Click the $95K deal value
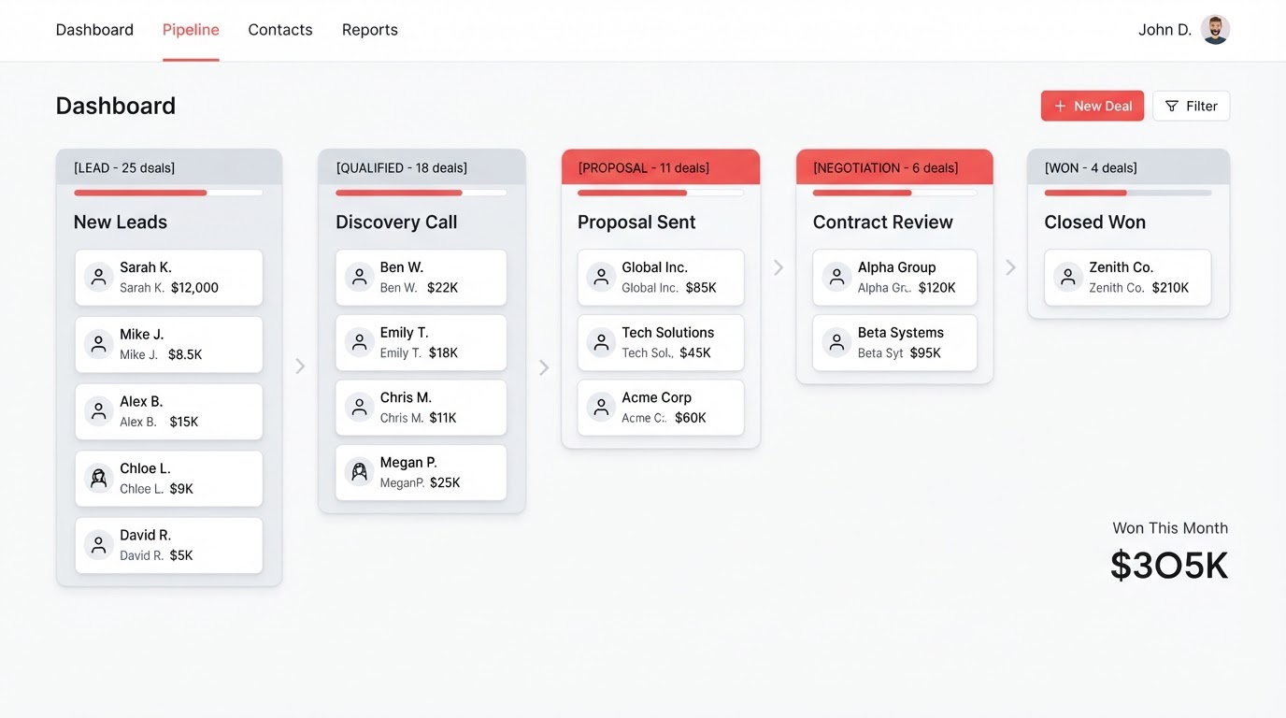The width and height of the screenshot is (1286, 718). point(925,352)
